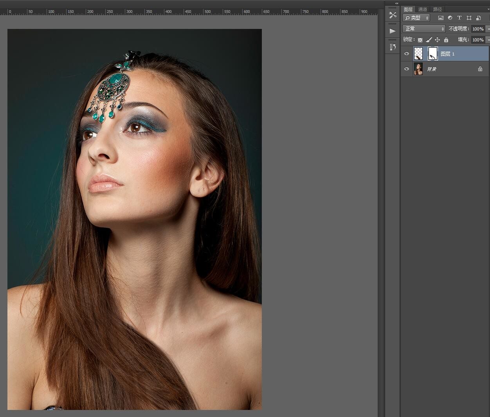The width and height of the screenshot is (490, 417).
Task: Select the layer mask thumbnail of 图层 1
Action: (x=432, y=54)
